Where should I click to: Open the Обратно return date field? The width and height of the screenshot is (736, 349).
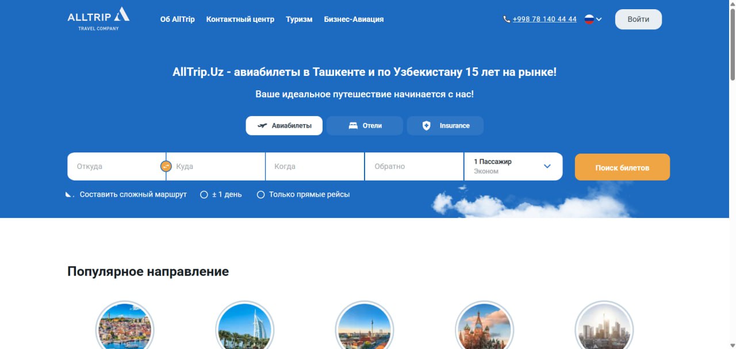pos(415,166)
